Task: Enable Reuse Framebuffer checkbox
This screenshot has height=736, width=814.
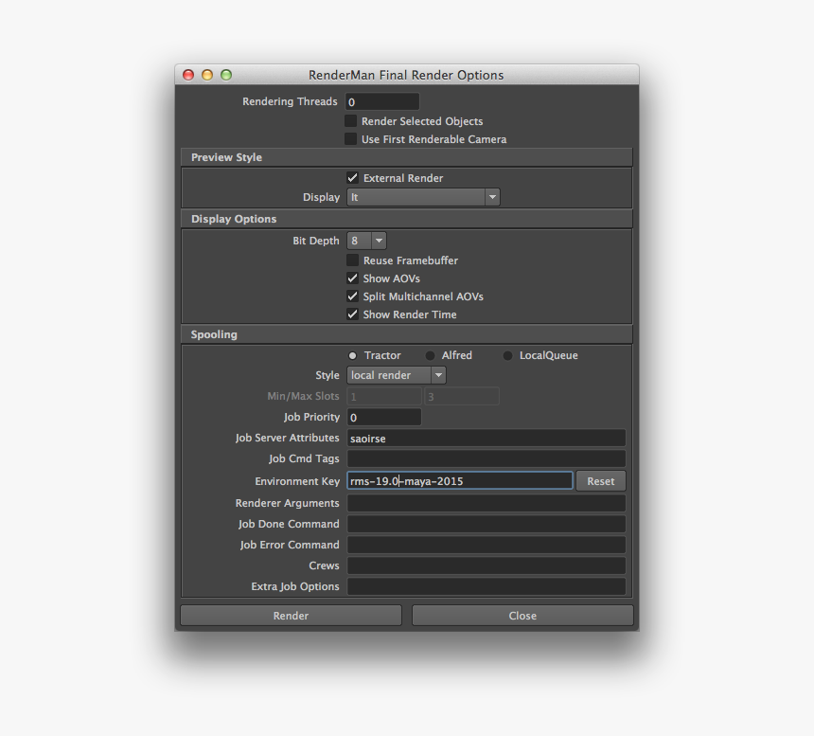Action: 352,260
